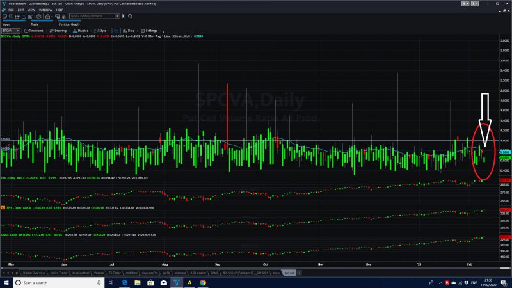Open the HELP menu
This screenshot has width=512, height=288.
(x=60, y=10)
